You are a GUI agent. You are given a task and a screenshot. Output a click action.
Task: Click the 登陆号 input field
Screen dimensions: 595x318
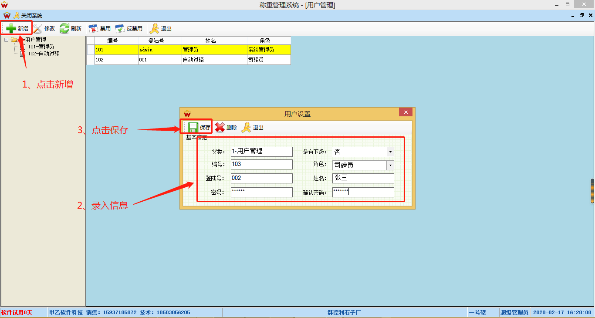pyautogui.click(x=261, y=178)
